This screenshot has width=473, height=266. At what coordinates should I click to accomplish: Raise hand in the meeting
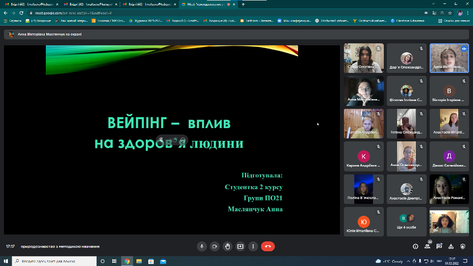click(227, 246)
